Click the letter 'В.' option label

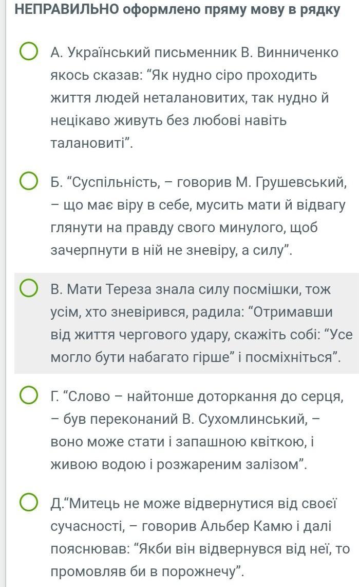[x=57, y=289]
